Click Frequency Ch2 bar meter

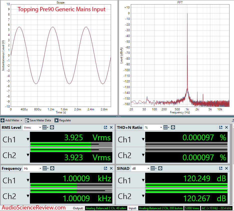[71, 191]
